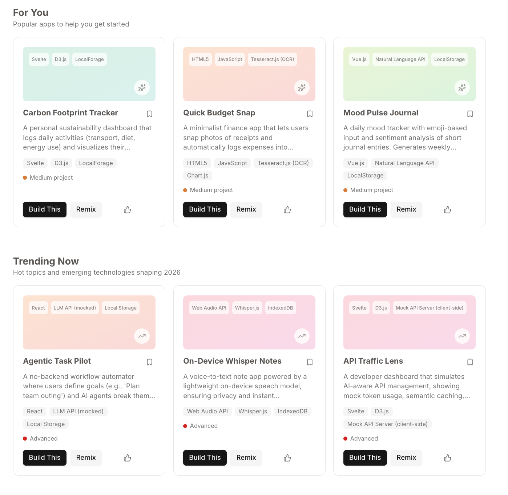Click the trending arrow on API Traffic Lens thumbnail
The width and height of the screenshot is (508, 495).
click(x=462, y=336)
